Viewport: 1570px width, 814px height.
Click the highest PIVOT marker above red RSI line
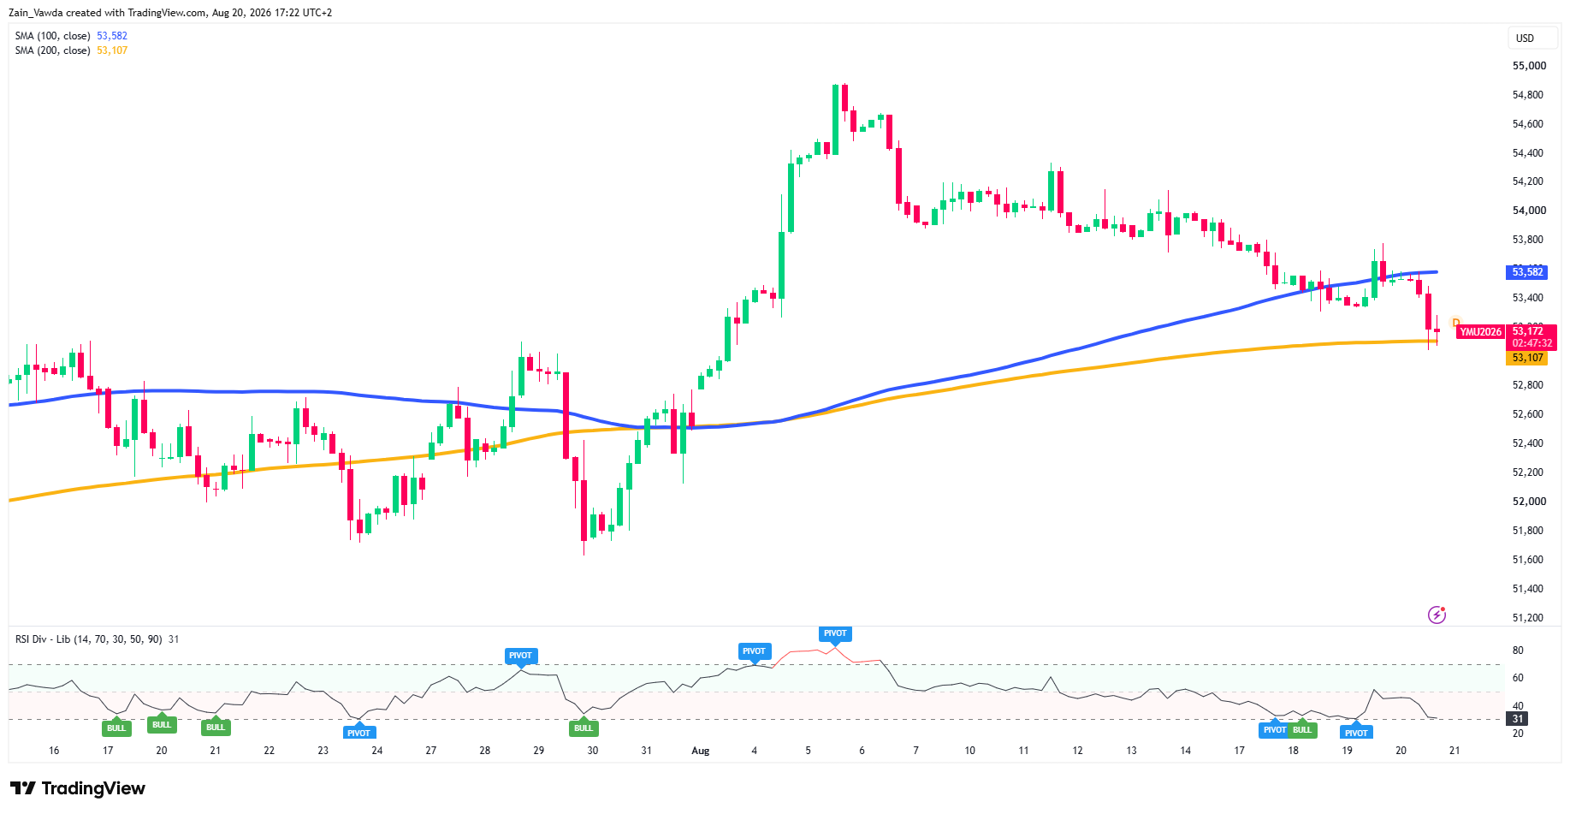click(x=835, y=633)
